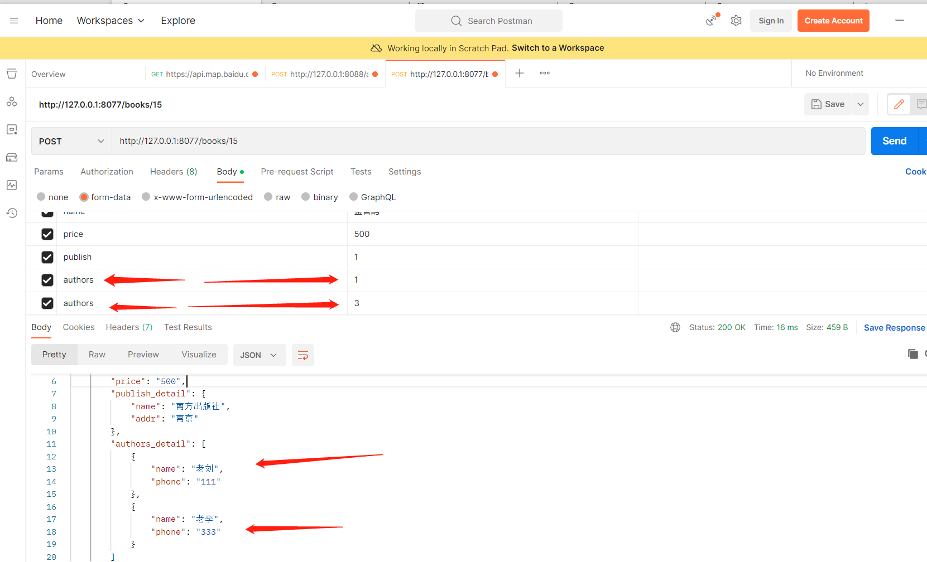Click the Sign In button
This screenshot has height=562, width=927.
point(771,21)
